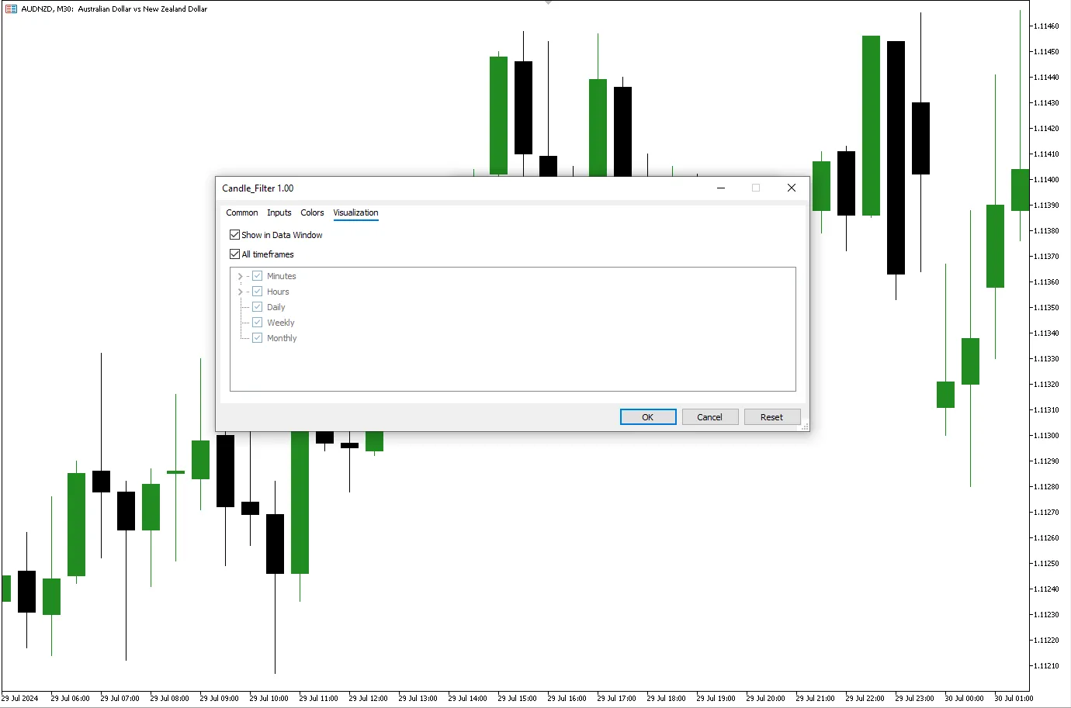Viewport: 1071px width, 708px height.
Task: Toggle the Monthly timeframe checkbox
Action: tap(257, 338)
